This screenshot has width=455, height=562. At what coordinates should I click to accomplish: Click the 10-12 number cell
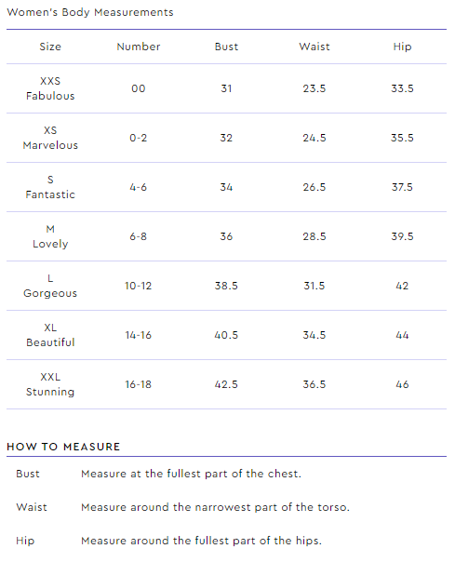click(138, 286)
